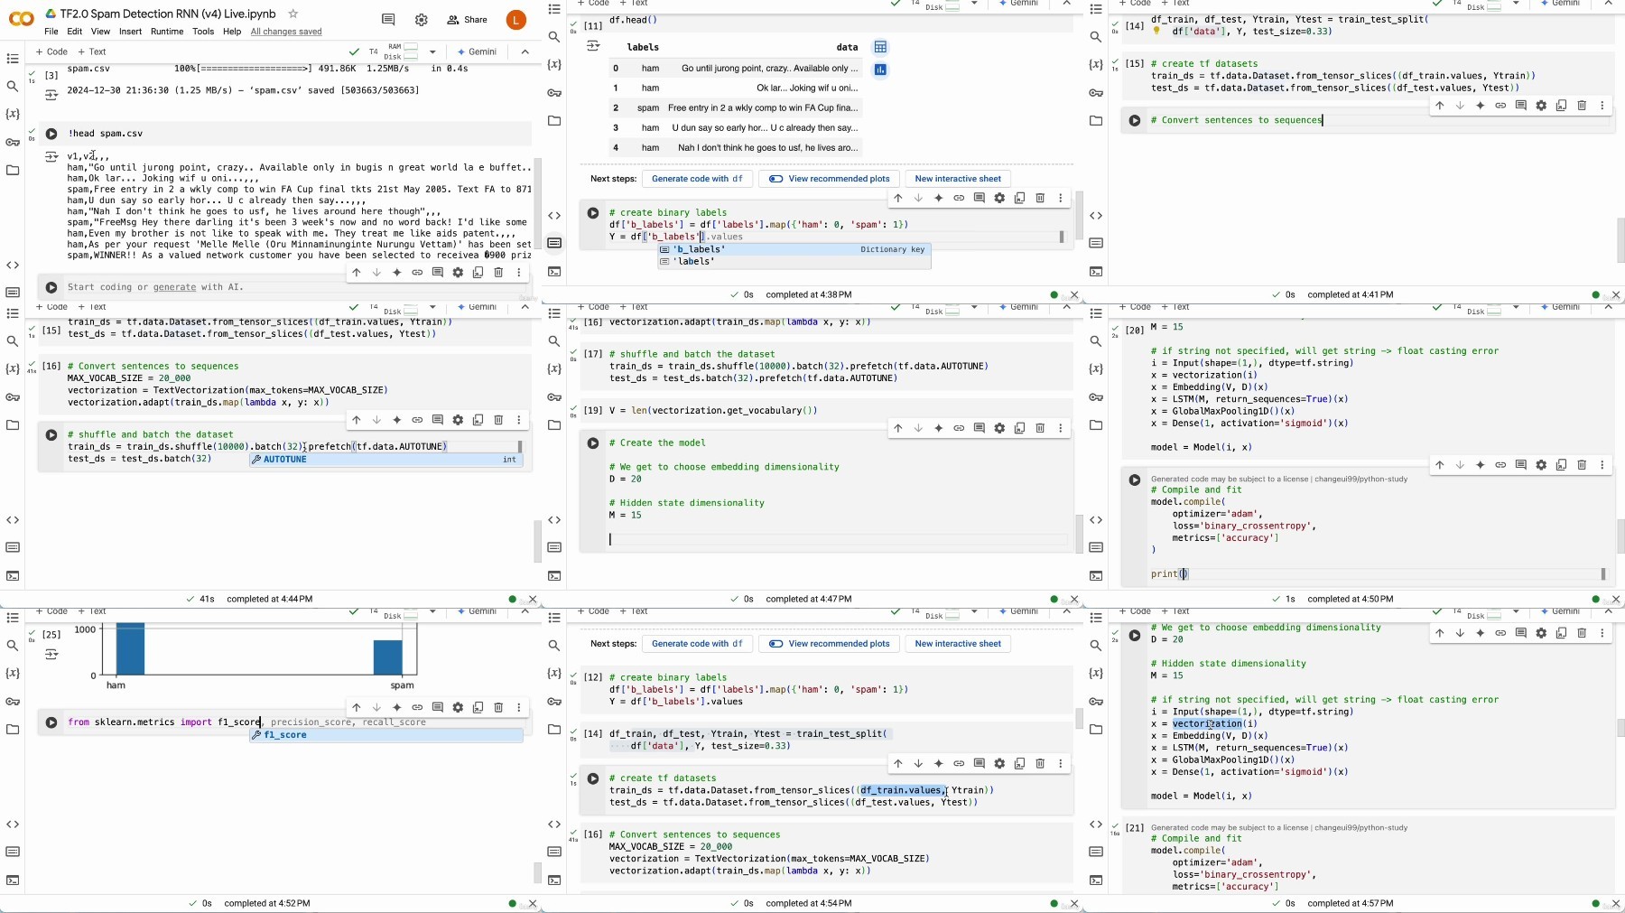Click Gemini sparkle in the 'Convert sentences to sequences' cell toolbar
This screenshot has height=913, width=1625.
click(x=1481, y=106)
